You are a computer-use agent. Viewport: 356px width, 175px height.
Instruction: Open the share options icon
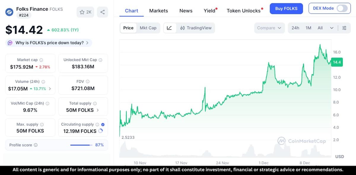[x=102, y=12]
